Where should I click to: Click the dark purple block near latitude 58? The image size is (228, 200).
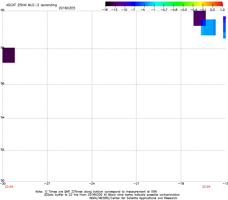tap(9, 55)
